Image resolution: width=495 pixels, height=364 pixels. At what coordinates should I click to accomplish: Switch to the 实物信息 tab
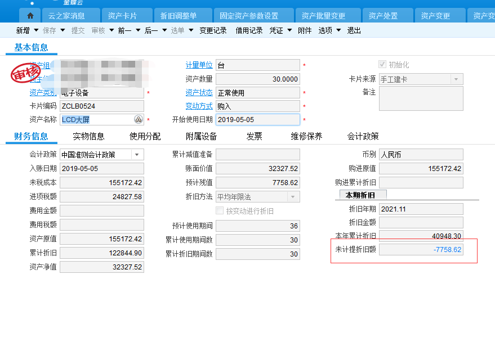click(88, 136)
